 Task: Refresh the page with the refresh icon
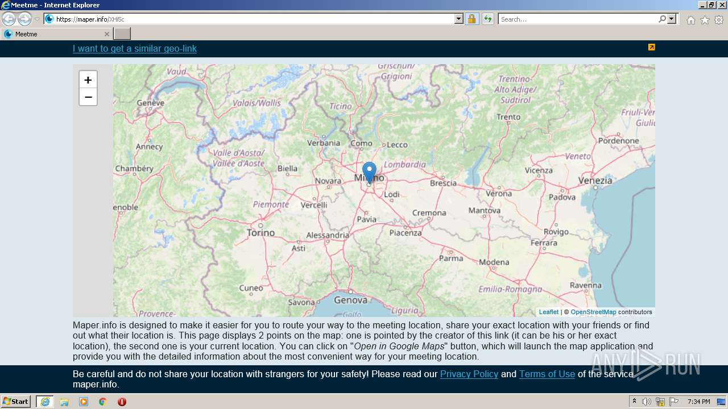pyautogui.click(x=487, y=19)
